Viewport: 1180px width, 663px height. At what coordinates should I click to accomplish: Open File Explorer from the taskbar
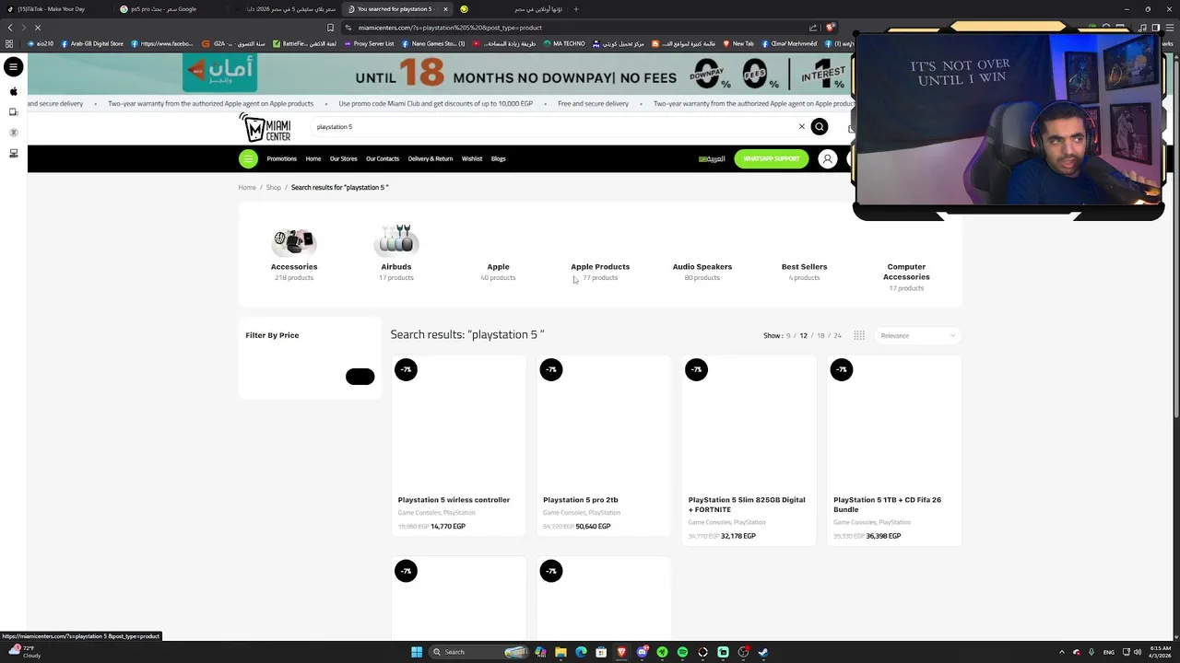[x=560, y=652]
